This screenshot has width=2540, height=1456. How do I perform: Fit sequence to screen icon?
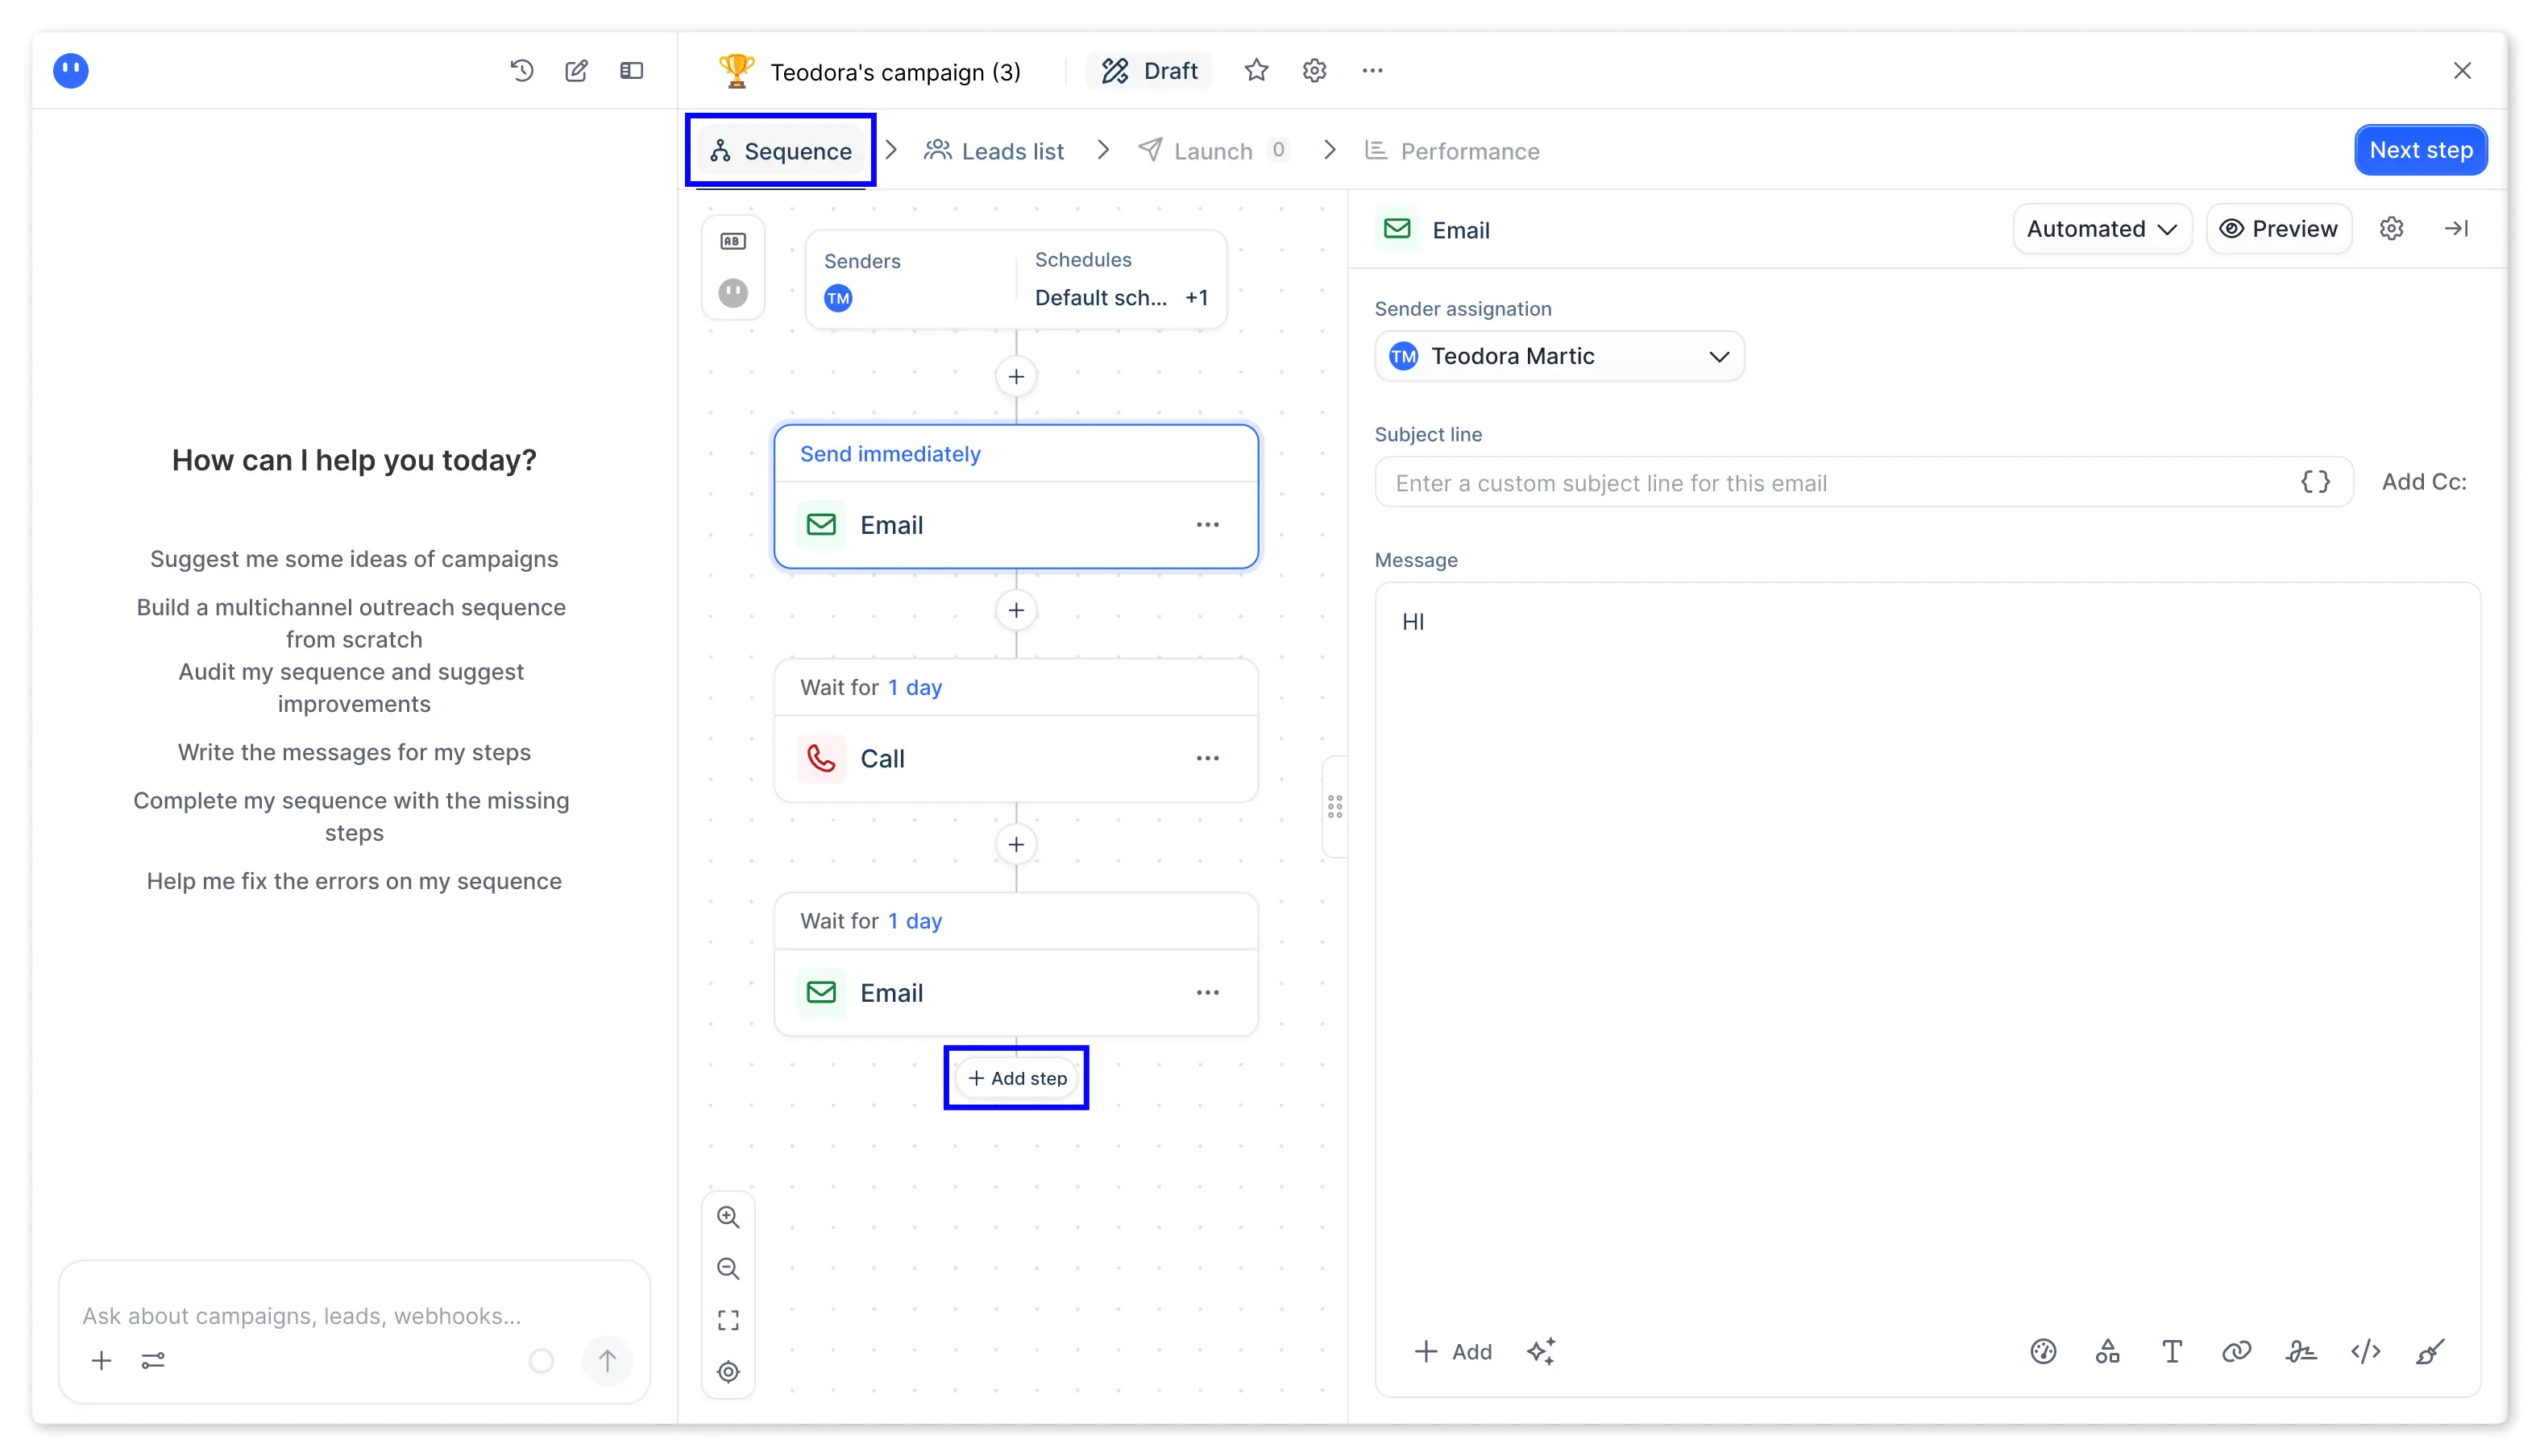tap(728, 1321)
